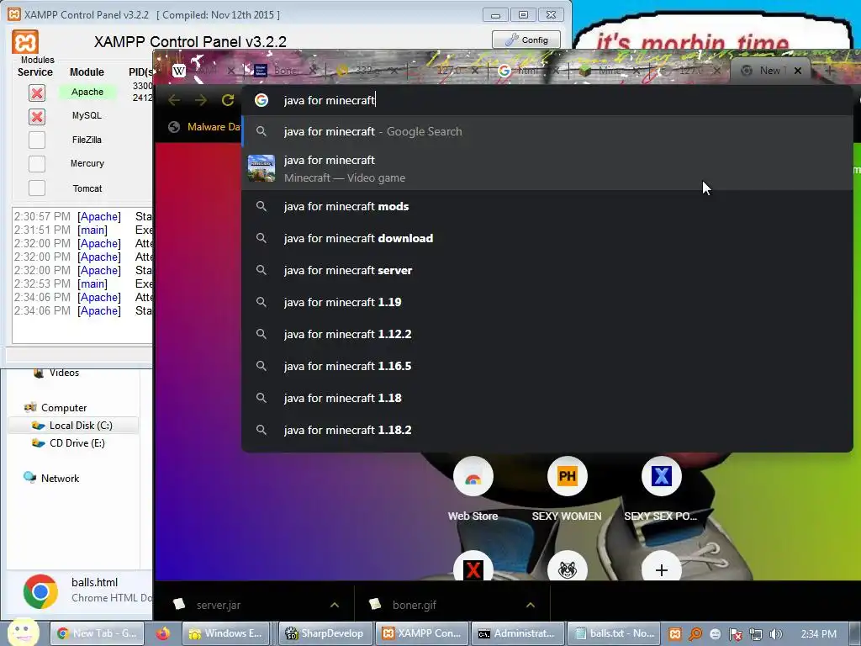Screen dimensions: 861x646
Task: Switch to the Google html tab
Action: pyautogui.click(x=528, y=71)
